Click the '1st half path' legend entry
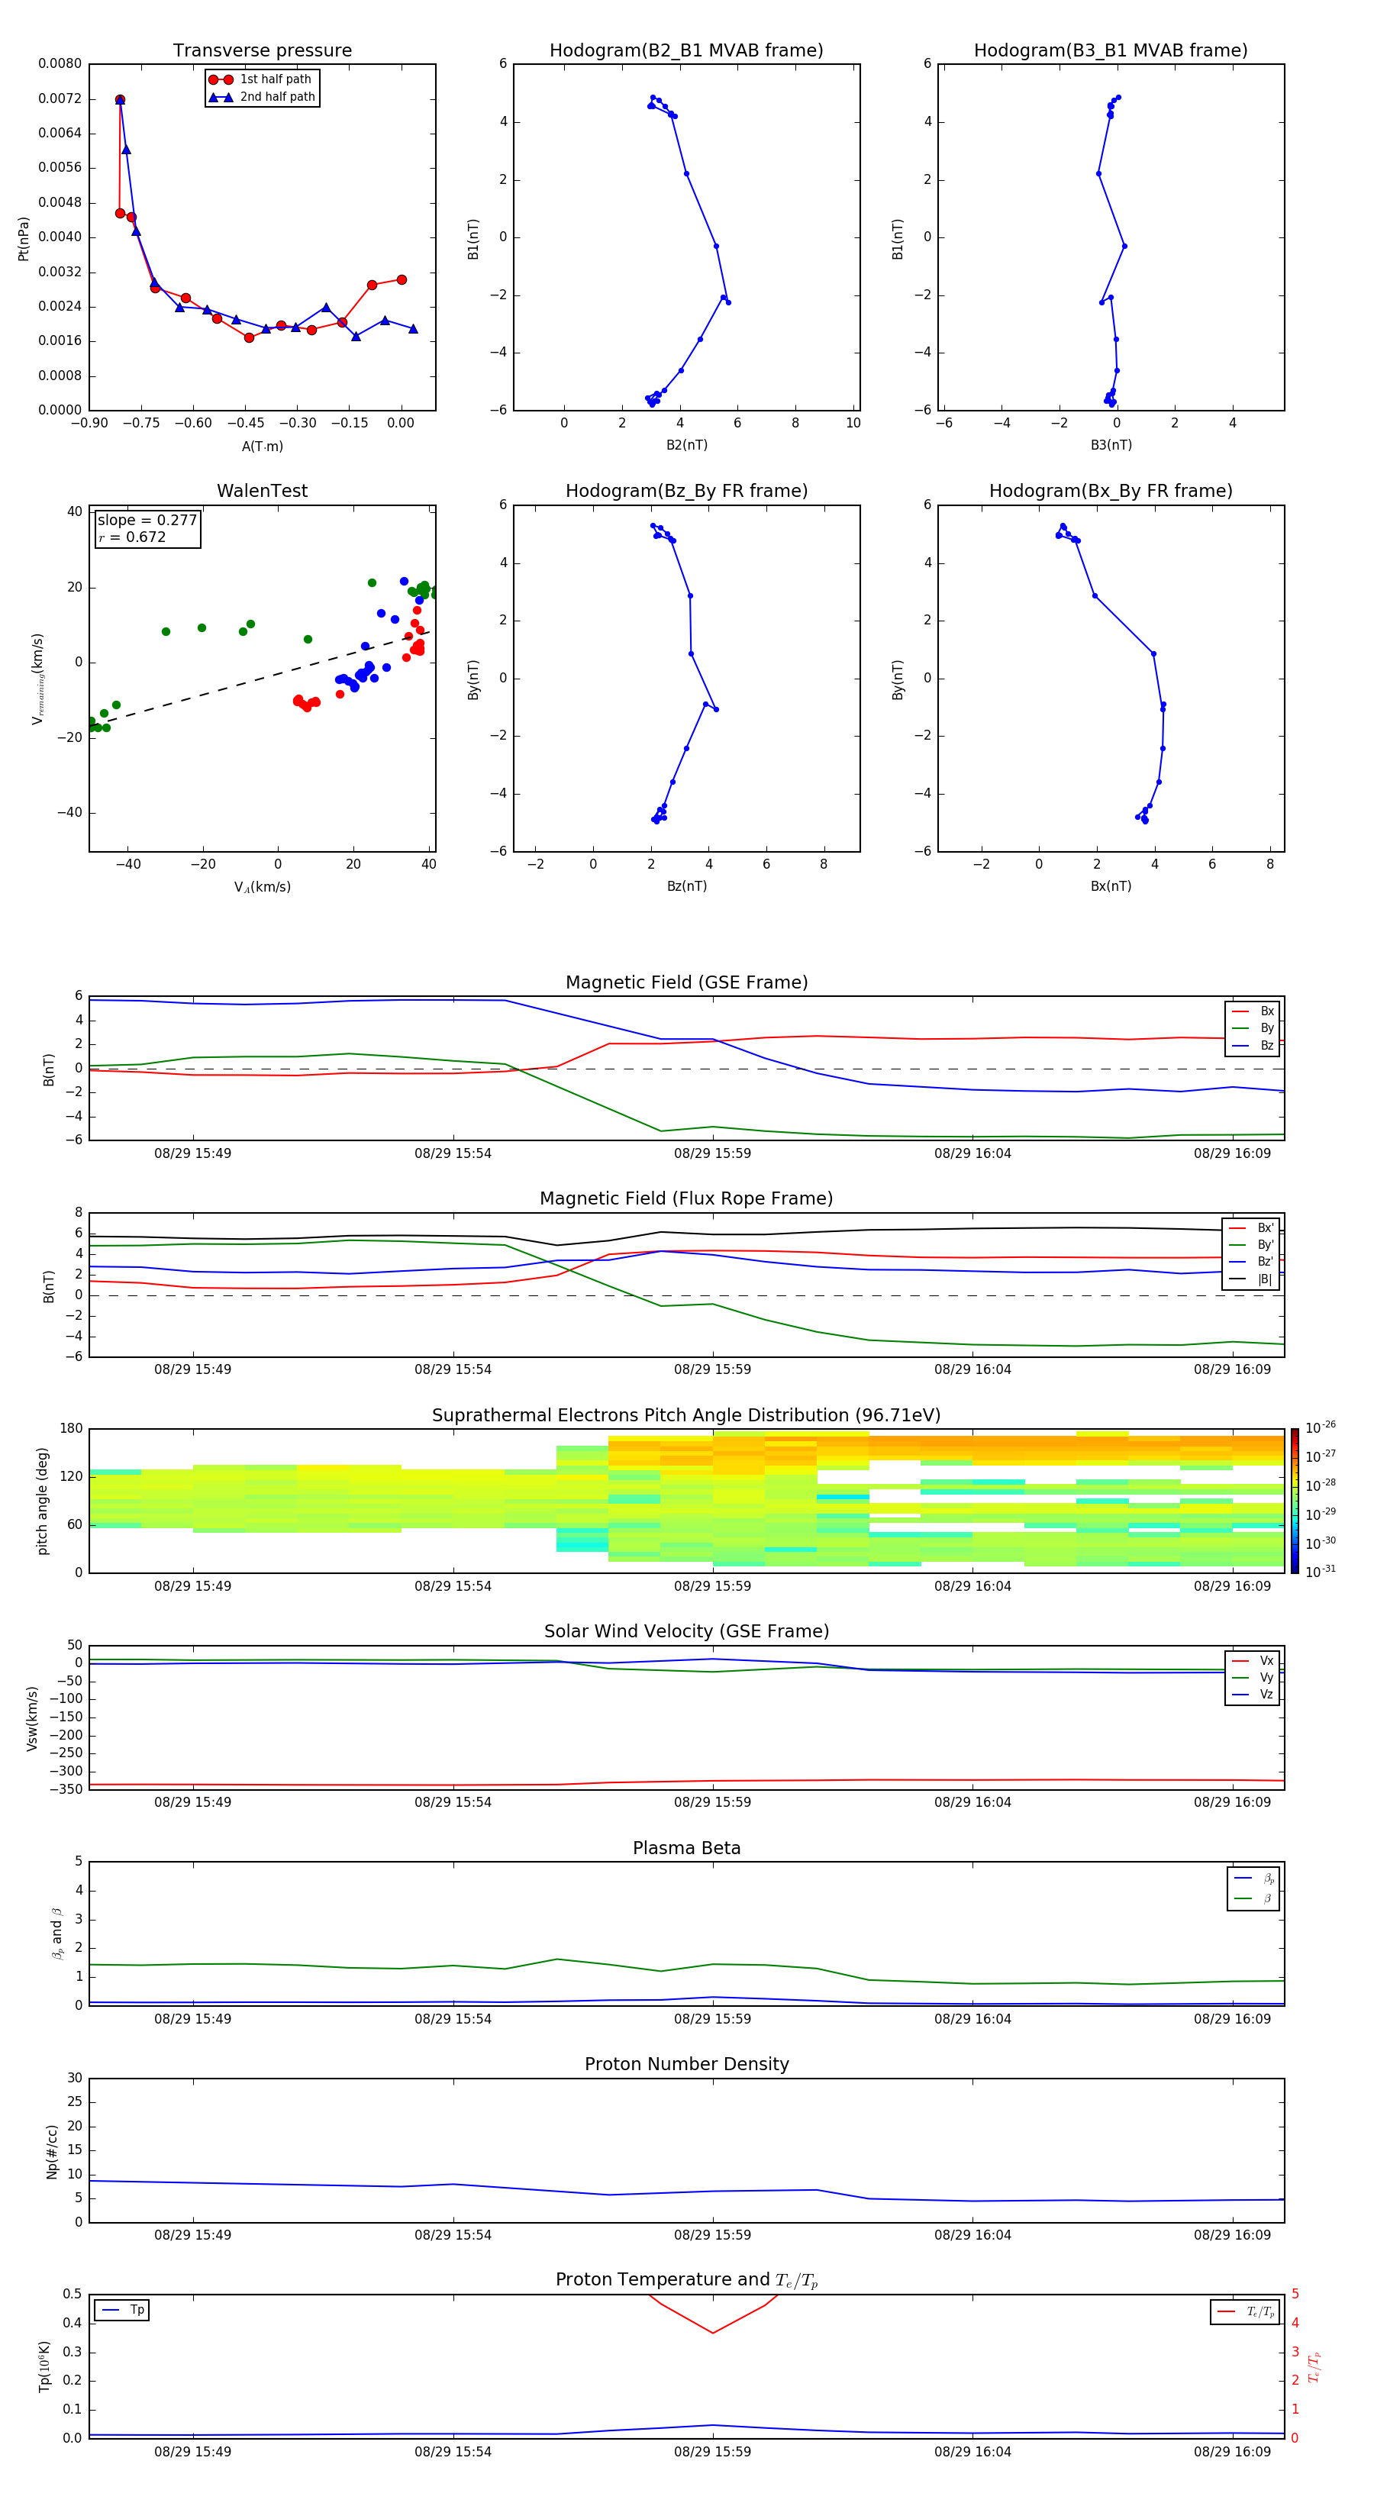 [261, 79]
